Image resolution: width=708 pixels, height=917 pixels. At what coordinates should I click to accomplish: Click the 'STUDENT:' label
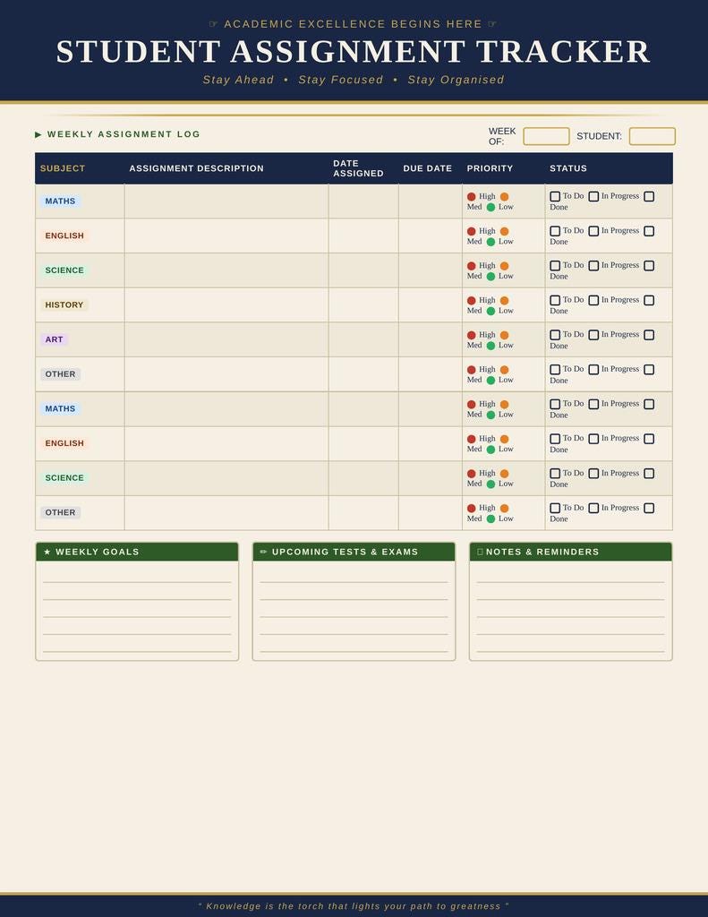coord(600,136)
